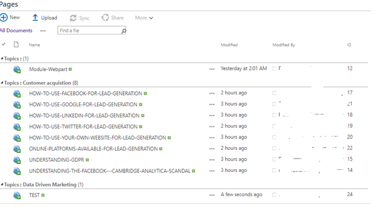
Task: Collapse Topics: Customer acquistion group
Action: click(2, 83)
